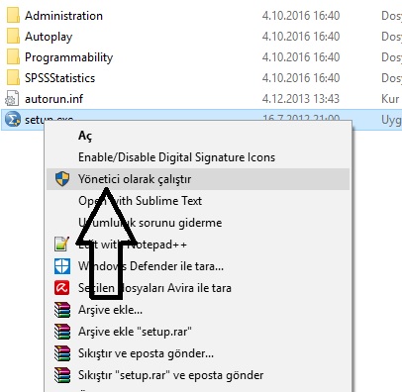Click the Programmability folder icon

13,57
